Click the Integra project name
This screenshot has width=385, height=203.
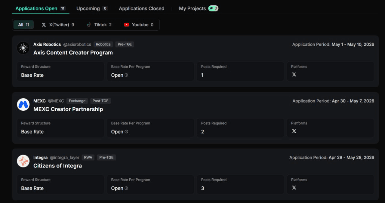point(40,158)
